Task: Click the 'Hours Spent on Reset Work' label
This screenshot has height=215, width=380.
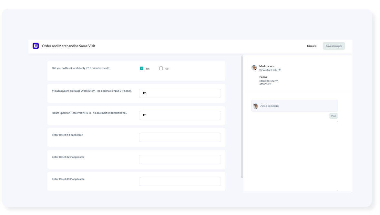Action: click(89, 113)
